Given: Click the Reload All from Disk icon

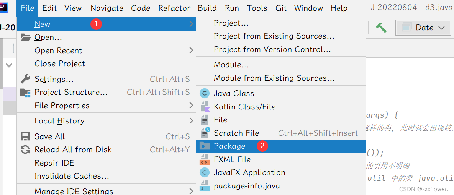Looking at the screenshot, I should pos(25,149).
